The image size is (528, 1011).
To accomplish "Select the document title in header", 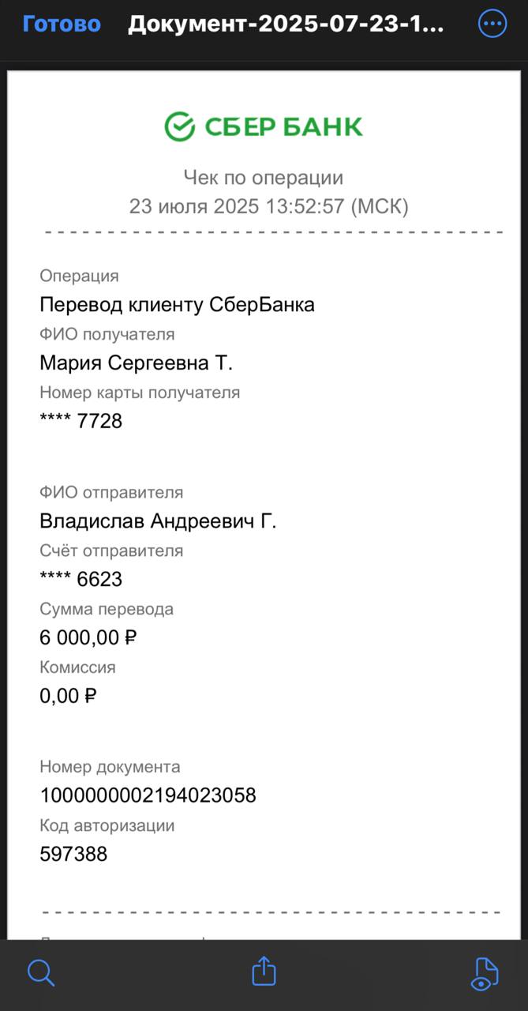I will pyautogui.click(x=286, y=24).
